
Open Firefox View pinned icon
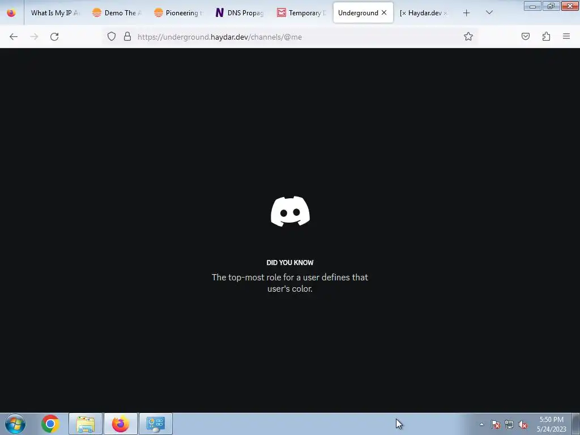(11, 13)
